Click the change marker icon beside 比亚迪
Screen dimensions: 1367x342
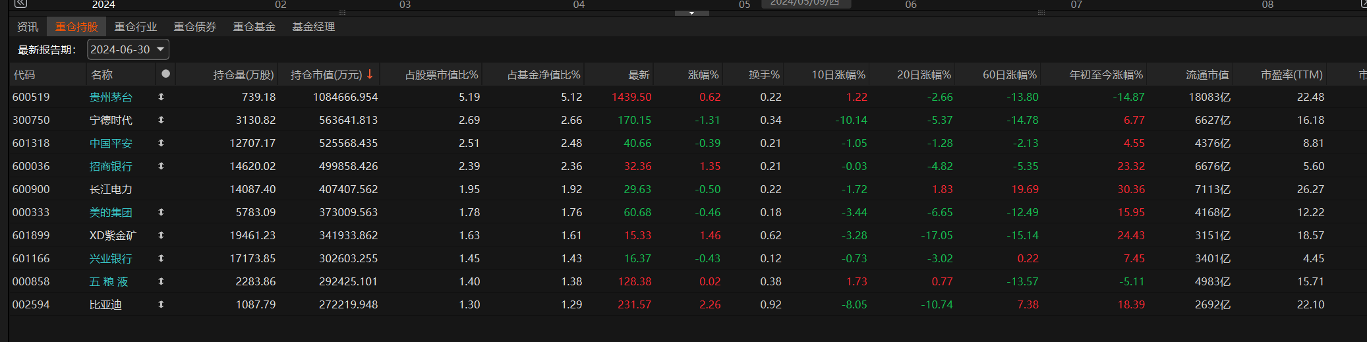pyautogui.click(x=161, y=304)
